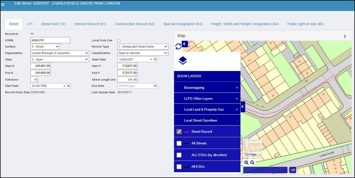This screenshot has width=355, height=178.
Task: Collapse the Local Street Gazetteer group
Action: coord(207,120)
